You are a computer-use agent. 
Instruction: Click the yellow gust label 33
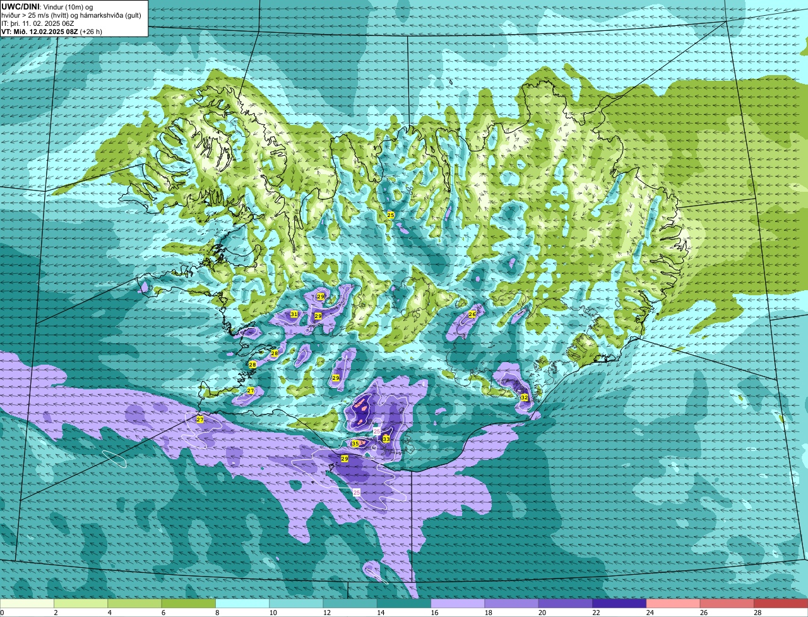tap(386, 438)
